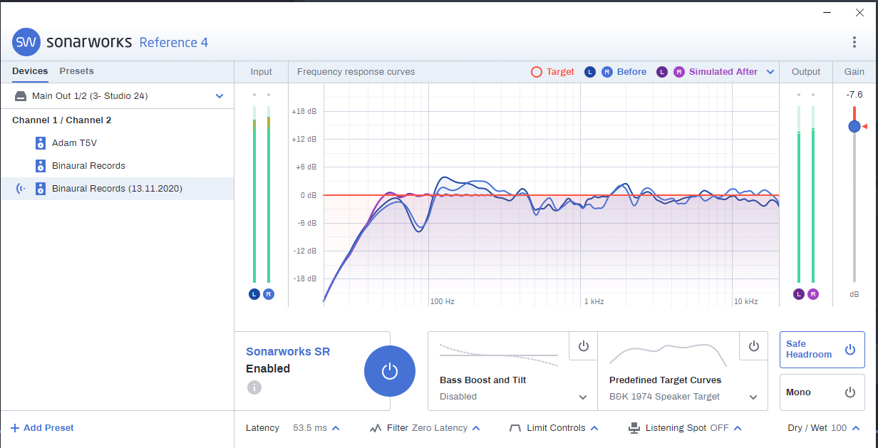Select the Adam T5V profile
The width and height of the screenshot is (878, 448).
[117, 143]
